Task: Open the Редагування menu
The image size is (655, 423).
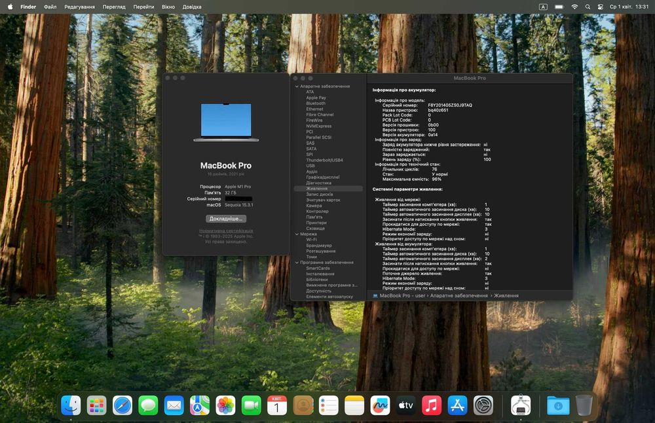Action: (x=79, y=7)
